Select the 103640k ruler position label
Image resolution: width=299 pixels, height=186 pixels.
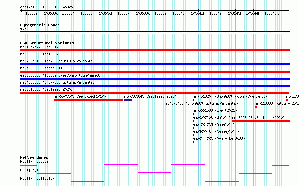pos(179,13)
